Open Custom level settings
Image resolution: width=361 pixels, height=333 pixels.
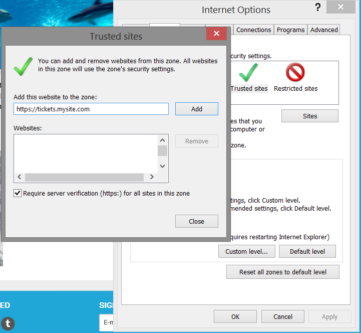[x=246, y=251]
